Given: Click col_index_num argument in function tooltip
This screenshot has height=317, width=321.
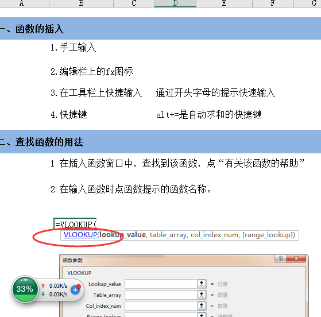Looking at the screenshot, I should pos(215,235).
